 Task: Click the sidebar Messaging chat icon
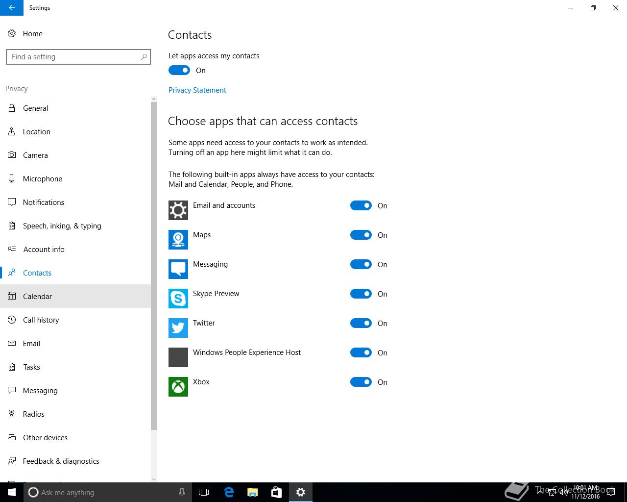[12, 391]
